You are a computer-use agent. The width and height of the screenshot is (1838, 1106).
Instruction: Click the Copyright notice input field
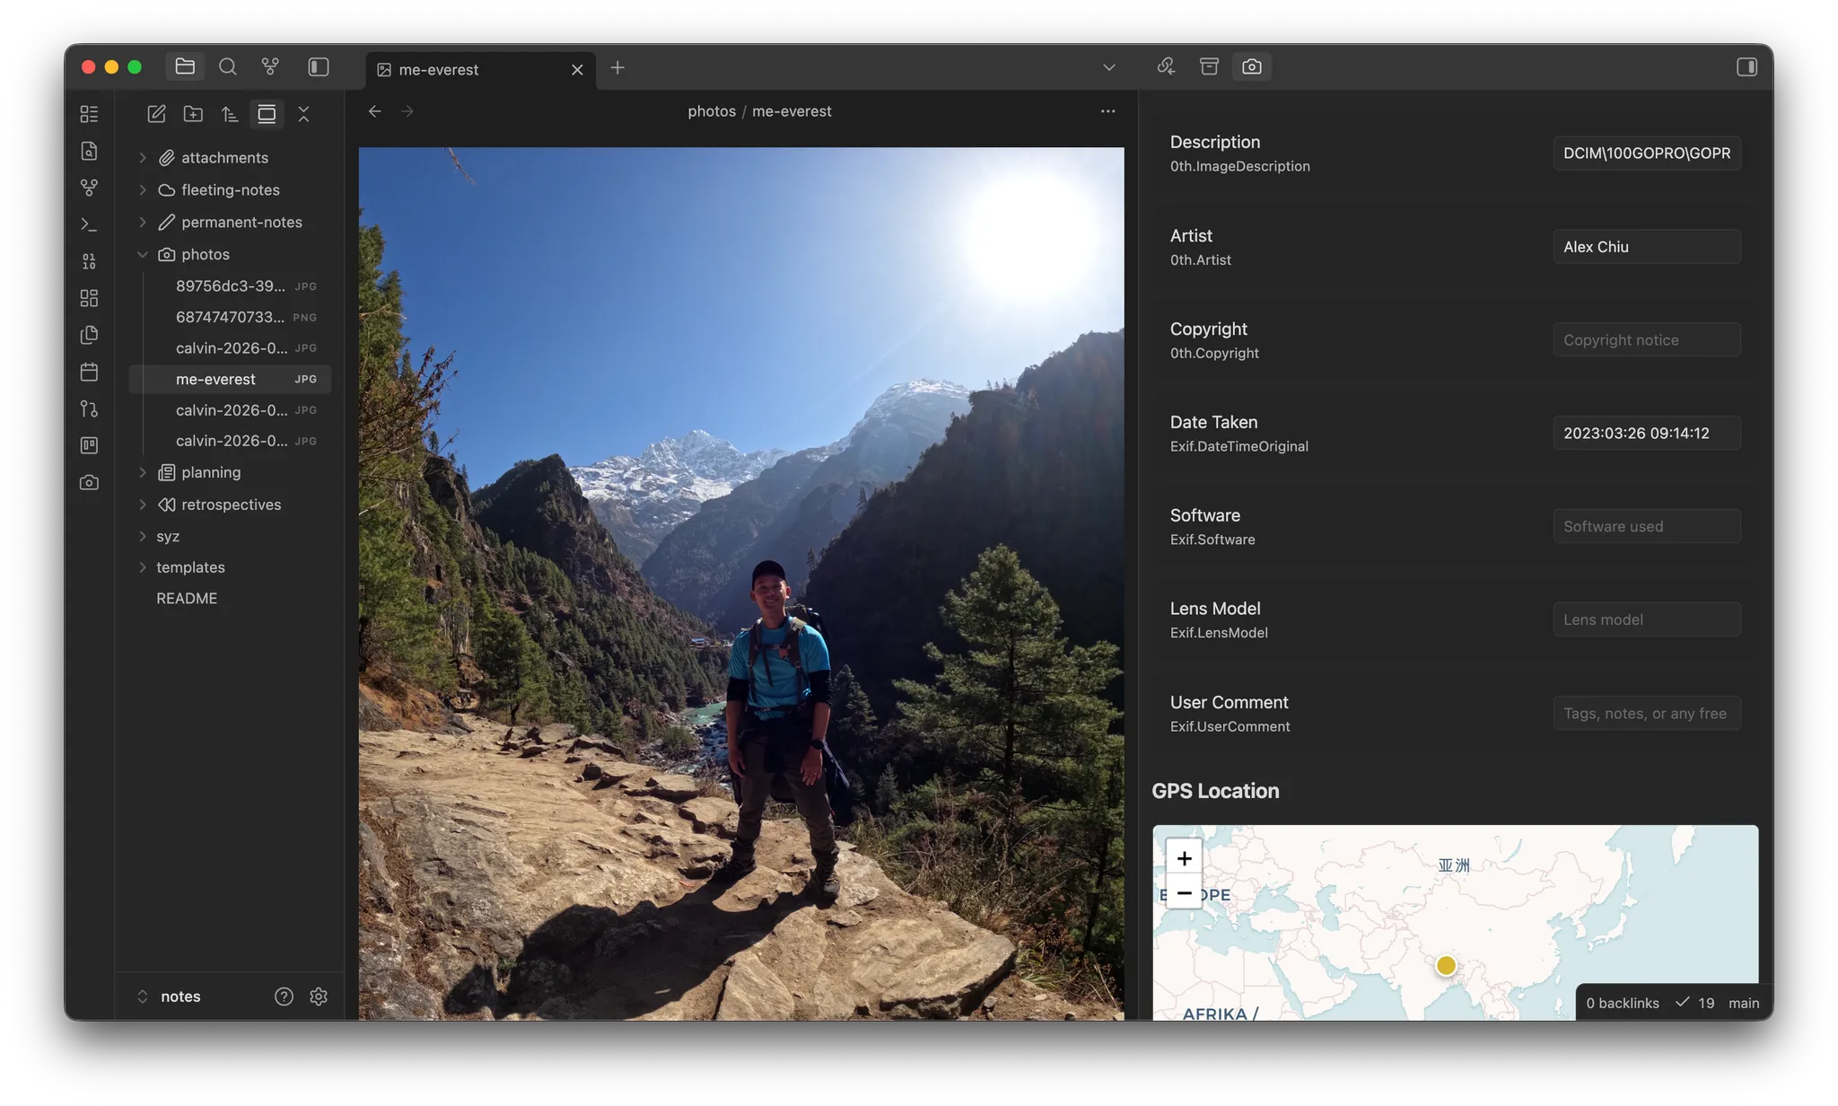[1647, 340]
